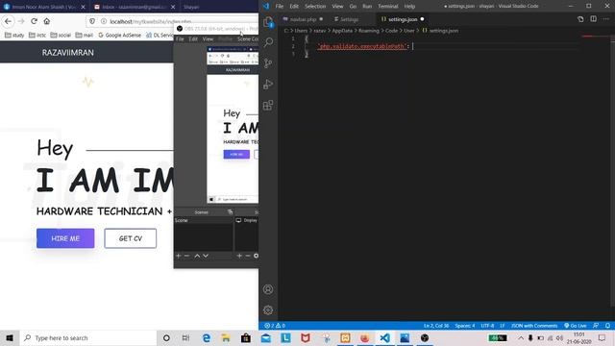Image resolution: width=615 pixels, height=346 pixels.
Task: Go forward in the Firefox browser
Action: 21,21
